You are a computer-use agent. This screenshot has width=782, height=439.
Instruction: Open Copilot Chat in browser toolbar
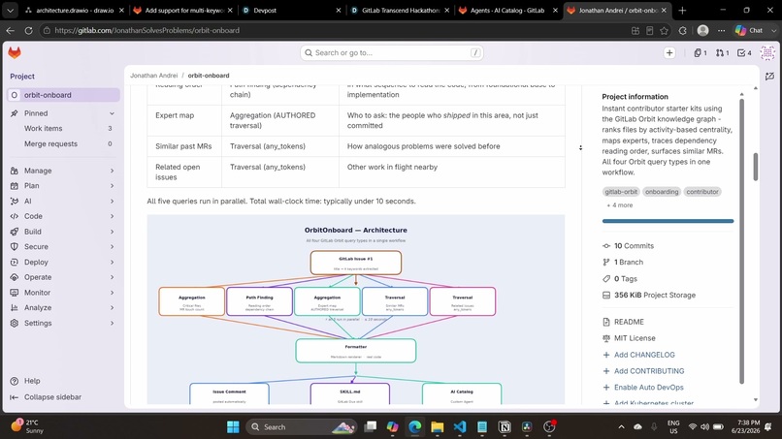[x=750, y=30]
